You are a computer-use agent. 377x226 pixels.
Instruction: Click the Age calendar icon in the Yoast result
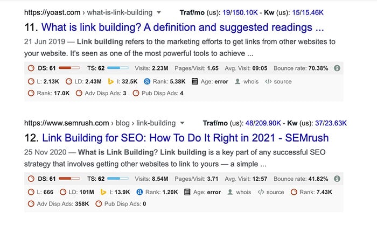click(194, 81)
